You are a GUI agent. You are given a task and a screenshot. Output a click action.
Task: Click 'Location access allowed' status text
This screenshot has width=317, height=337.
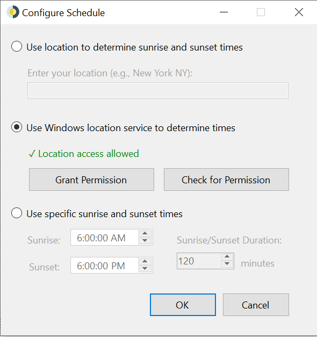[84, 154]
